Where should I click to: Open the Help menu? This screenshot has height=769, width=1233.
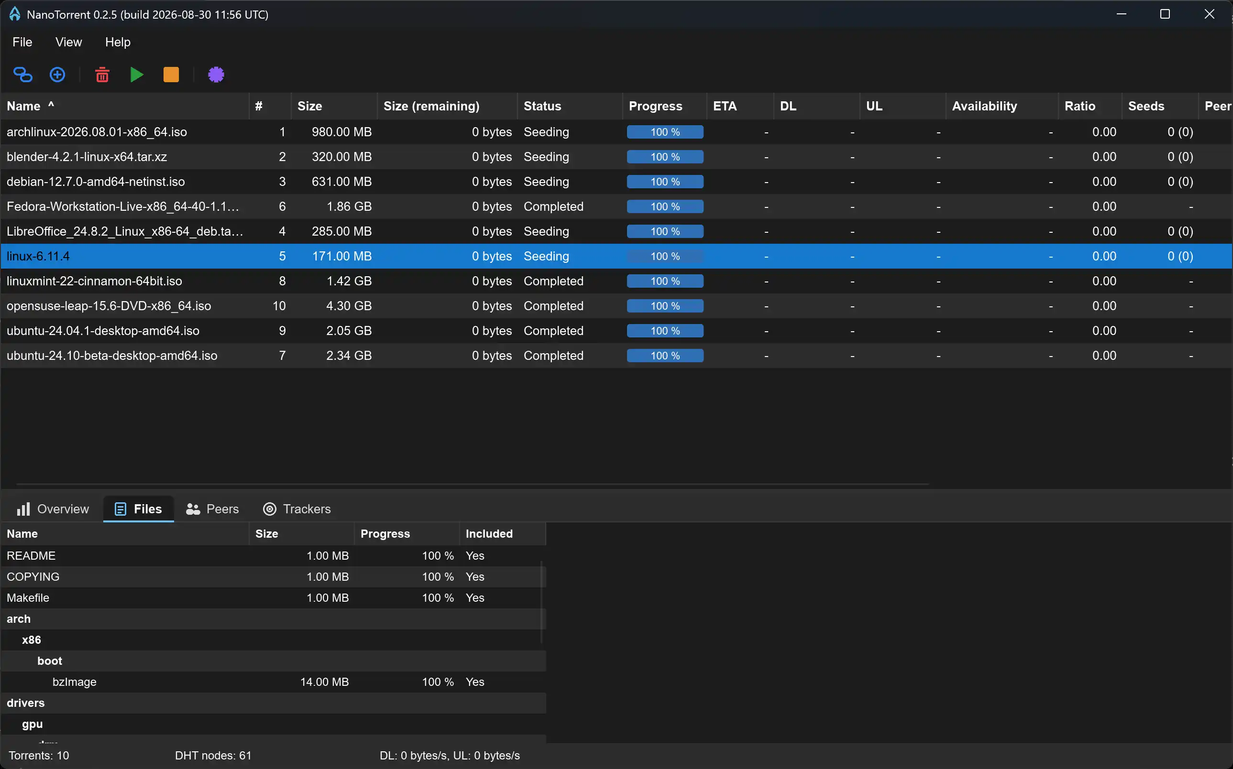tap(118, 42)
